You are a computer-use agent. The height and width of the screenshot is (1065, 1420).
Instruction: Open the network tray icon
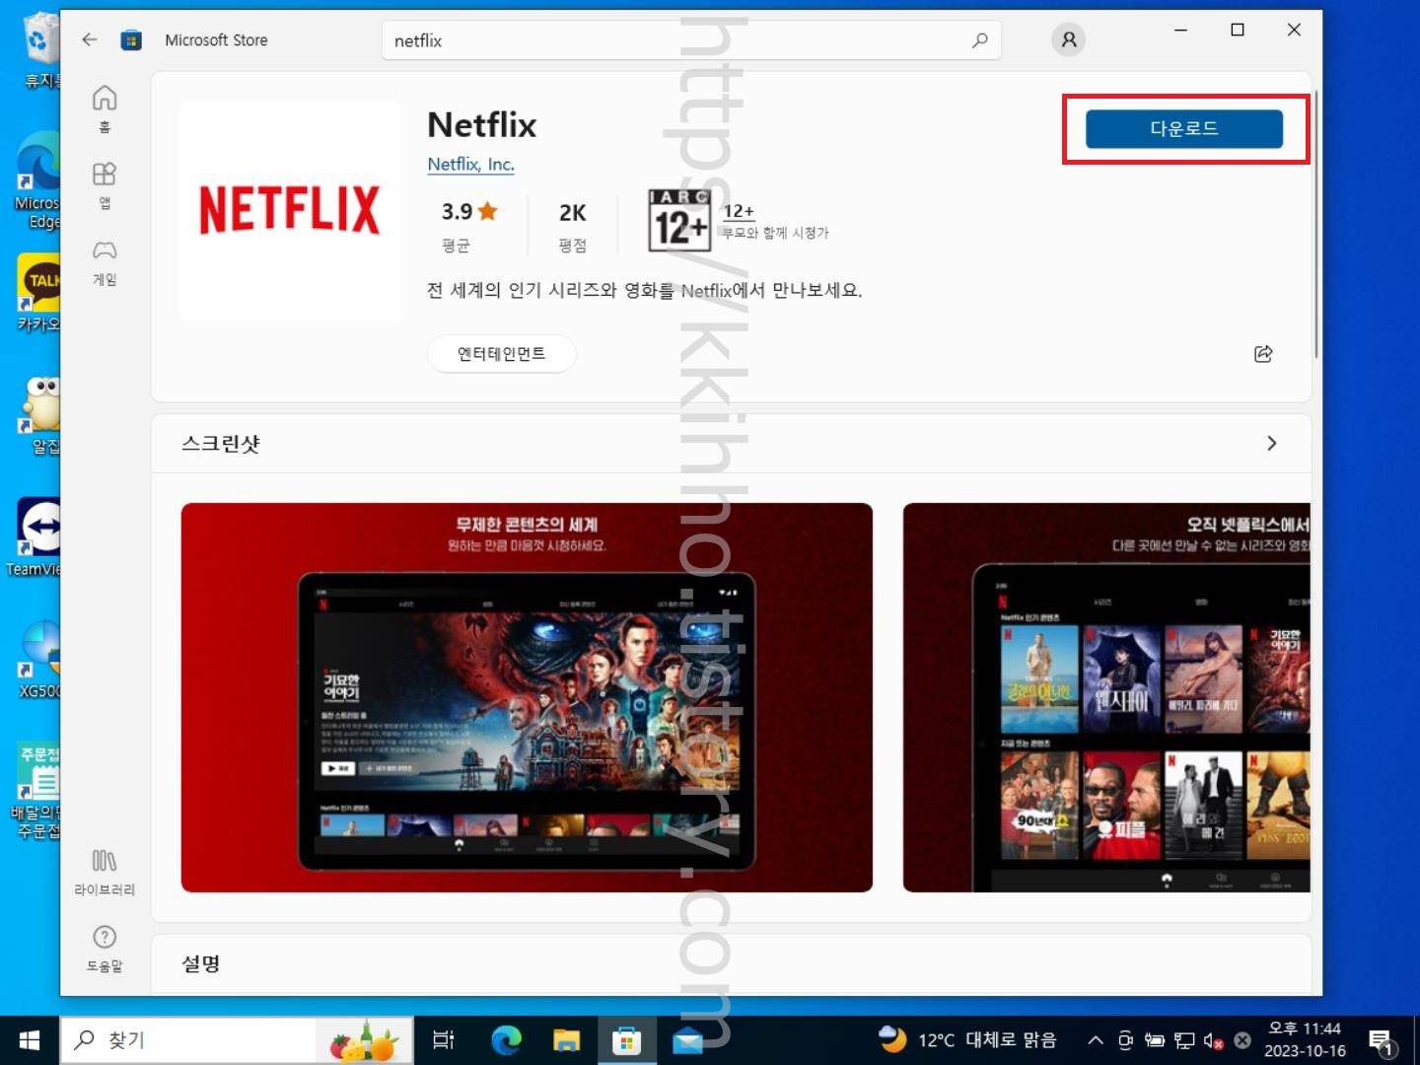pyautogui.click(x=1184, y=1040)
